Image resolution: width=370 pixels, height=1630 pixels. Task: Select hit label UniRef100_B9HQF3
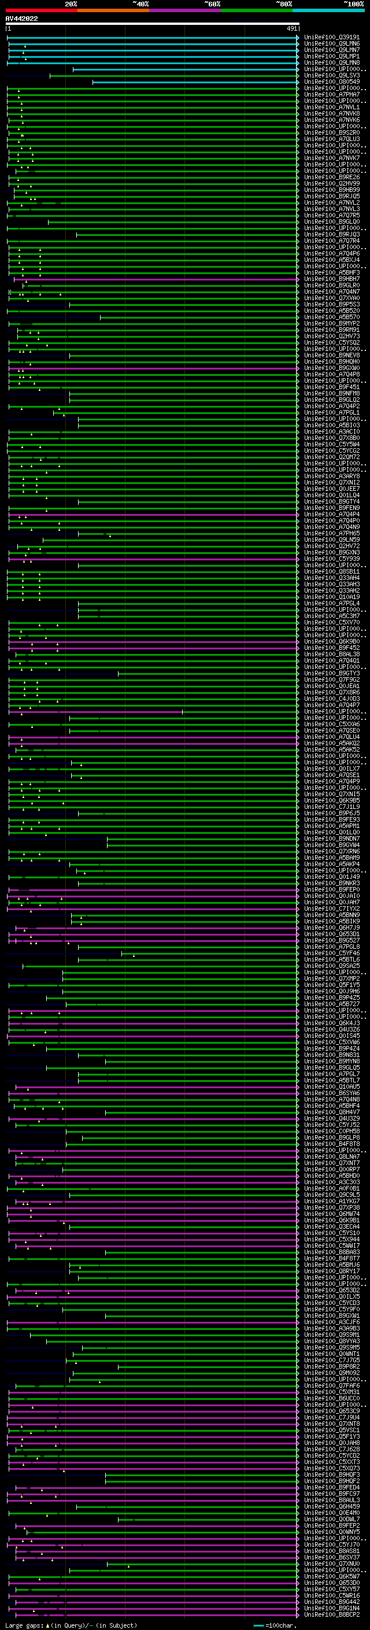[332, 1474]
